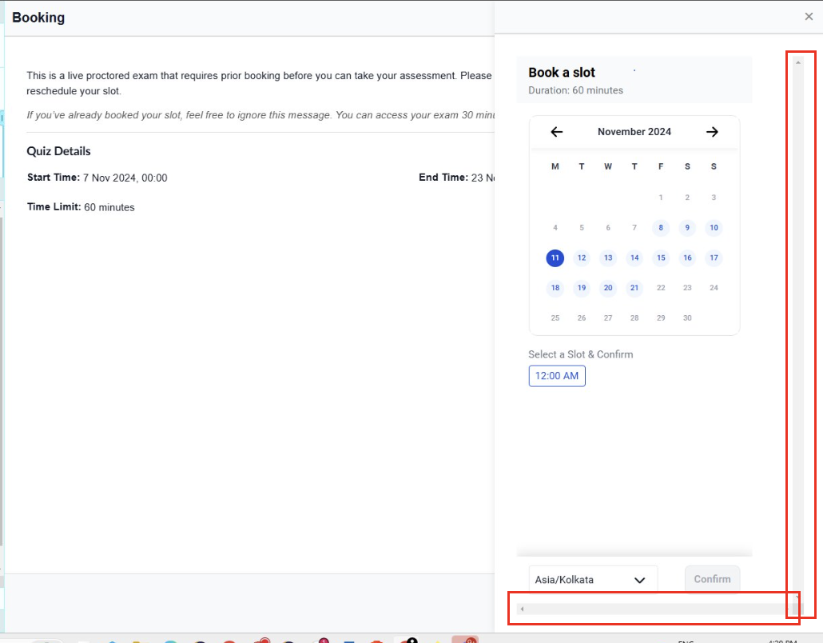Choose November 16 date
Image resolution: width=823 pixels, height=643 pixels.
click(687, 258)
